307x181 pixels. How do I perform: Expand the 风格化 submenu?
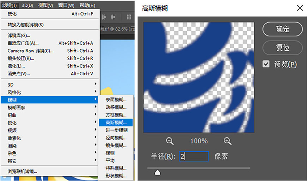50,92
